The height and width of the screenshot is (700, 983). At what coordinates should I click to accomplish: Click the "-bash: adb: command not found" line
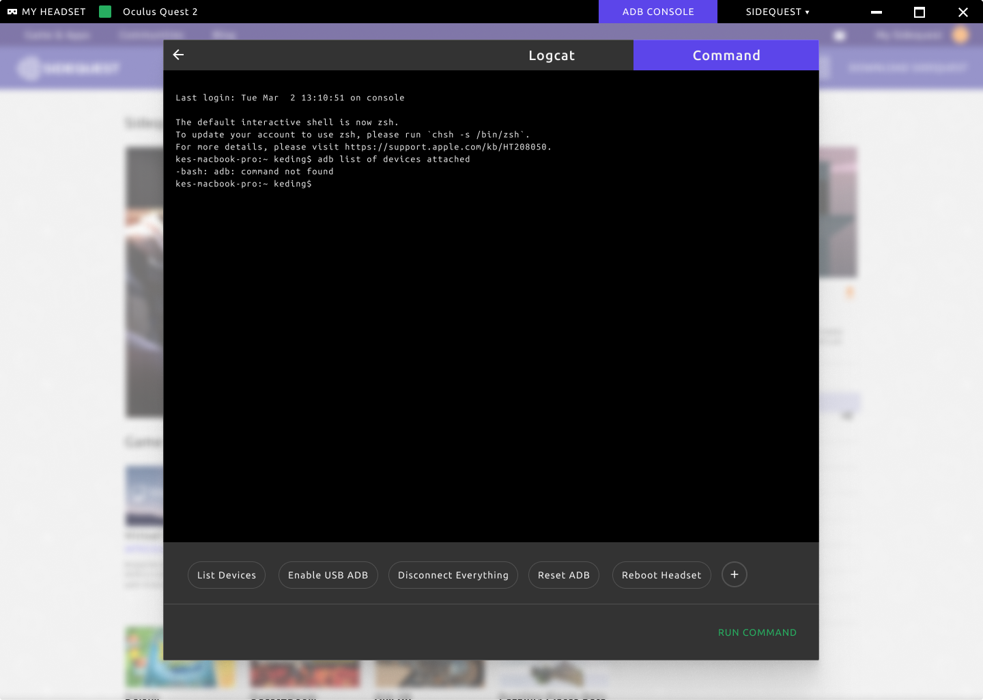255,171
